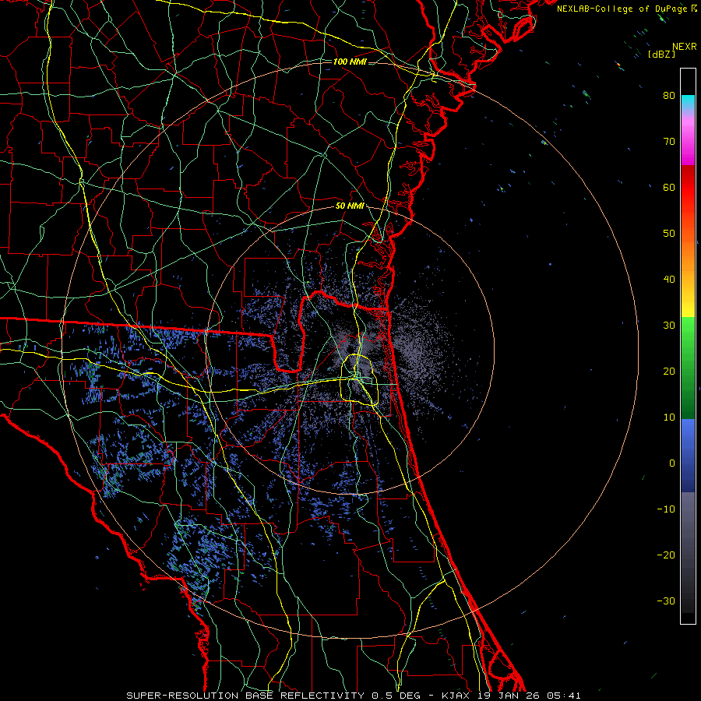This screenshot has width=701, height=701.
Task: Click the 20 value on the dBZ scale
Action: tap(669, 371)
